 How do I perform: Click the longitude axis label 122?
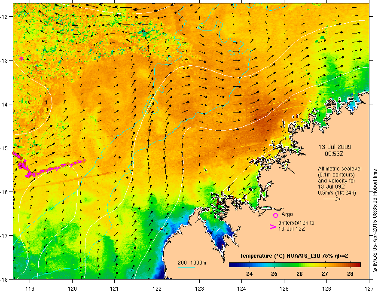click(157, 289)
